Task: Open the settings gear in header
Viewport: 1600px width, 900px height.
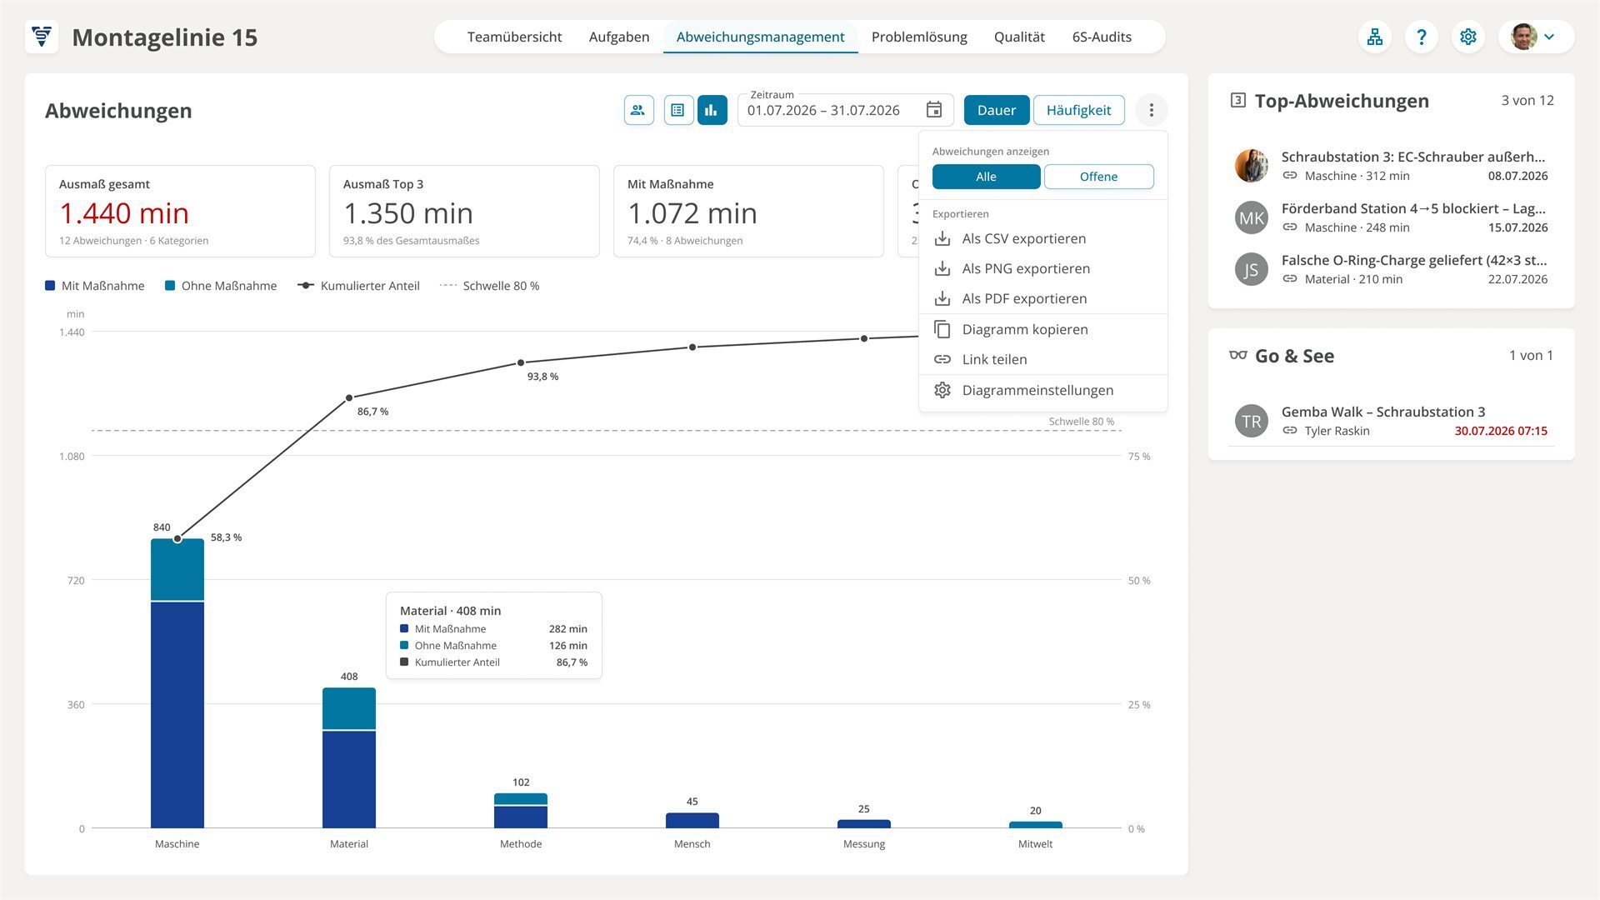Action: click(1468, 37)
